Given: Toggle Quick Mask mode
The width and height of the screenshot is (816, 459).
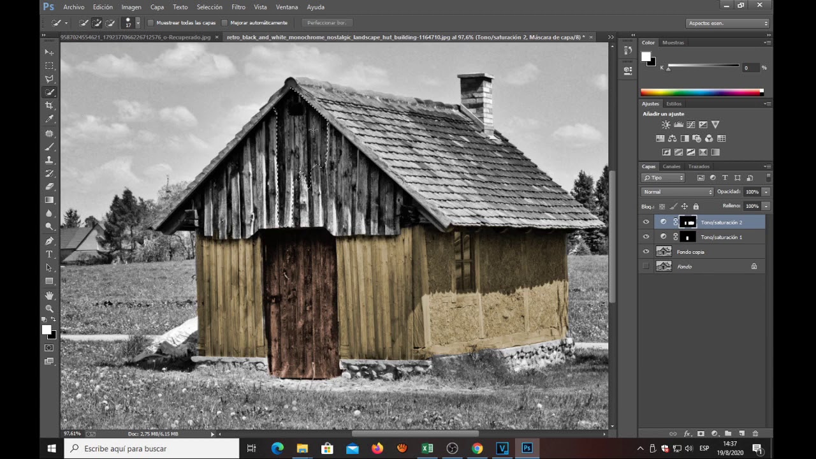Looking at the screenshot, I should tap(49, 347).
